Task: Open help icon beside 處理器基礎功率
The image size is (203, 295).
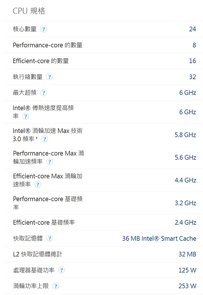Action: 61,270
